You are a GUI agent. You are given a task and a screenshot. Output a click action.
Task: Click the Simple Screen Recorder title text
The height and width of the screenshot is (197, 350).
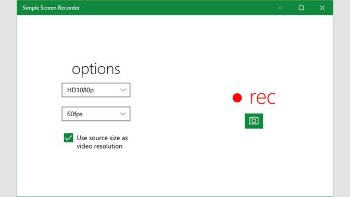point(51,8)
